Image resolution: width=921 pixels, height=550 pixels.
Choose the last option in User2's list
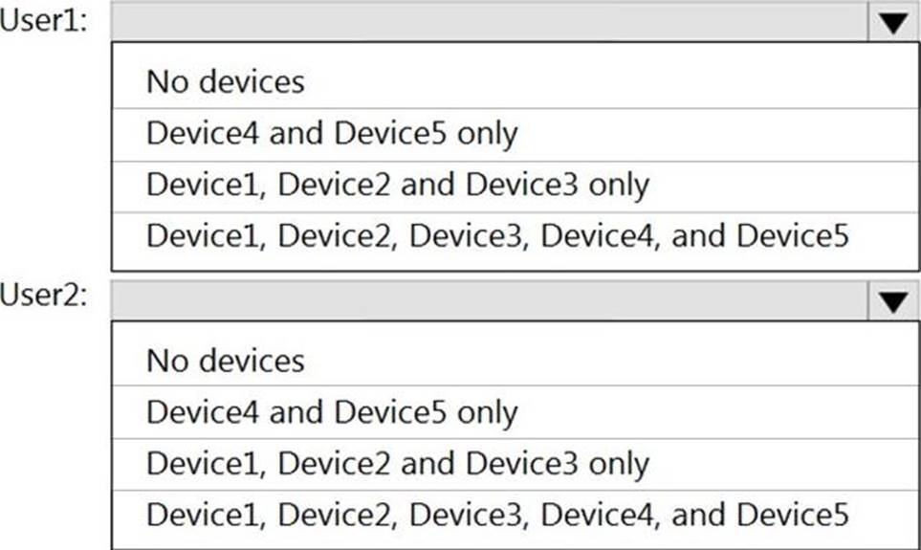[497, 515]
